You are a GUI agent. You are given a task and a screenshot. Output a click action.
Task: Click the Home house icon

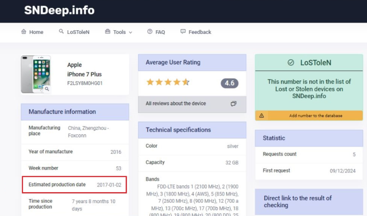24,32
